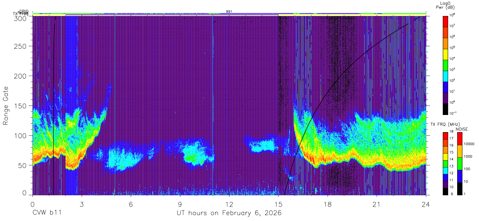Click the hour 6 label on the UT axis
Image resolution: width=479 pixels, height=221 pixels.
[131, 204]
